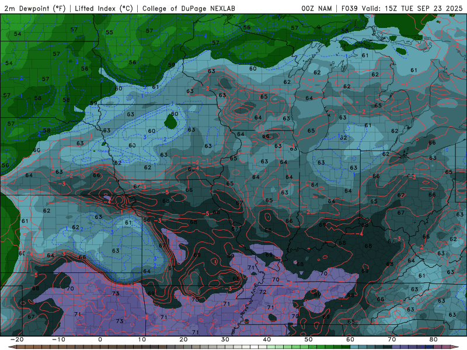The image size is (467, 350).
Task: Click the '50' label on the color scale
Action: [x=309, y=339]
